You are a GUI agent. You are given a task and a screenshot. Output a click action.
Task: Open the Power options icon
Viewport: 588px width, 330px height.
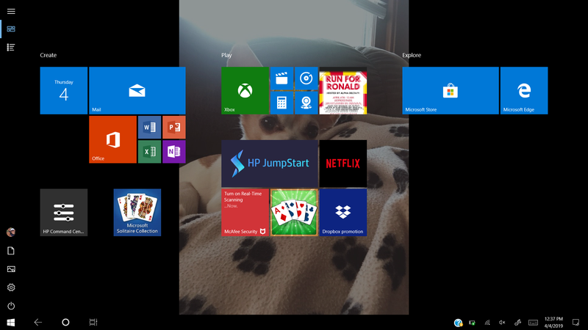[11, 306]
